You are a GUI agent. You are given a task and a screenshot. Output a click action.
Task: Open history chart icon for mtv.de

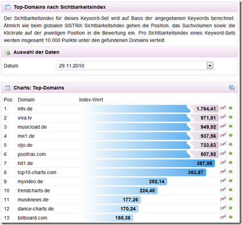[x=223, y=108]
